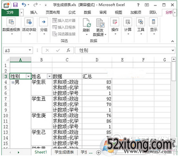Click the select-all corner of the grid

point(6,60)
